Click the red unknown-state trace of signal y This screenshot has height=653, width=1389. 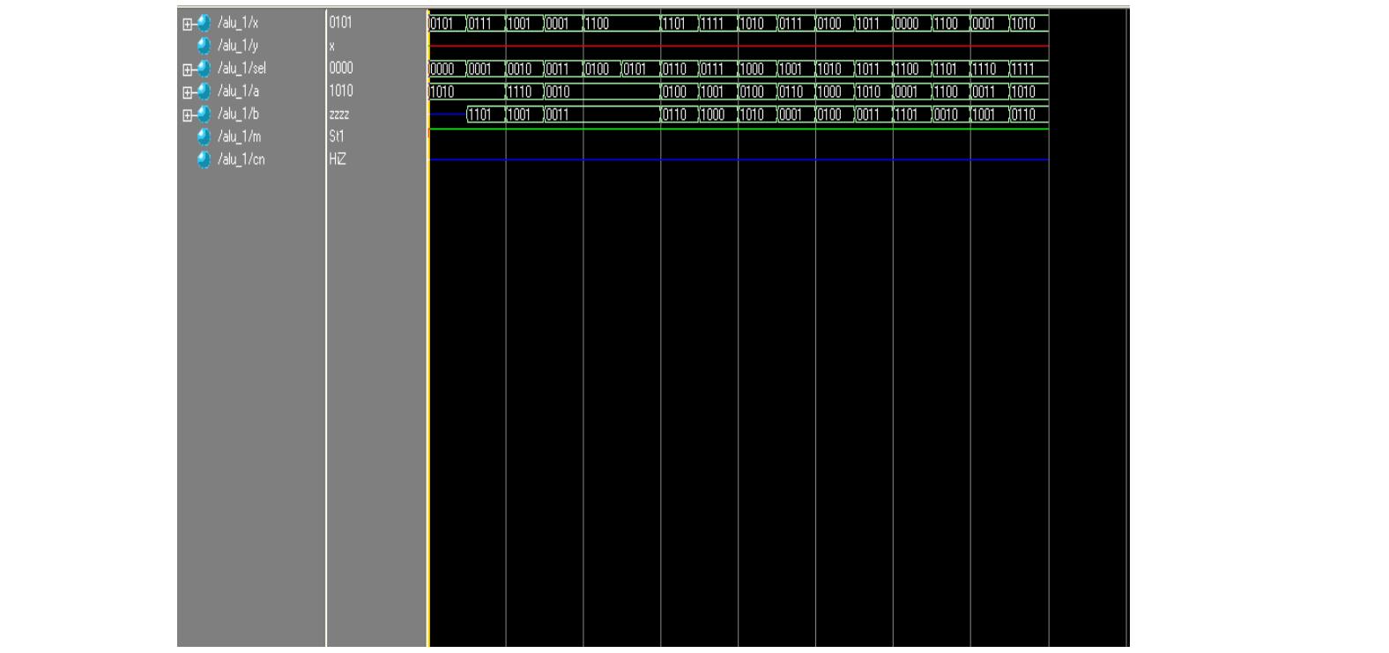coord(739,46)
